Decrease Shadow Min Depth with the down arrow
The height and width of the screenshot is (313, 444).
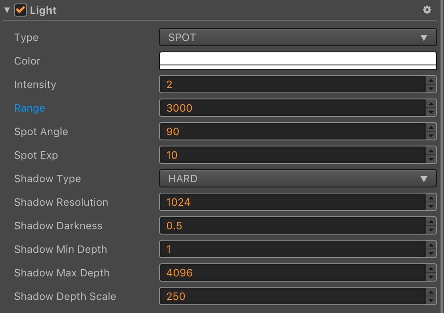tap(431, 253)
